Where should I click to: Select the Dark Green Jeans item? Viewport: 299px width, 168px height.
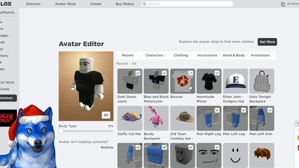pos(130,81)
